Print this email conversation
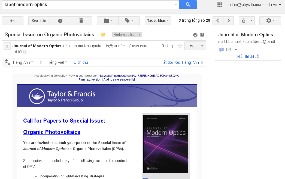 [x=195, y=35]
